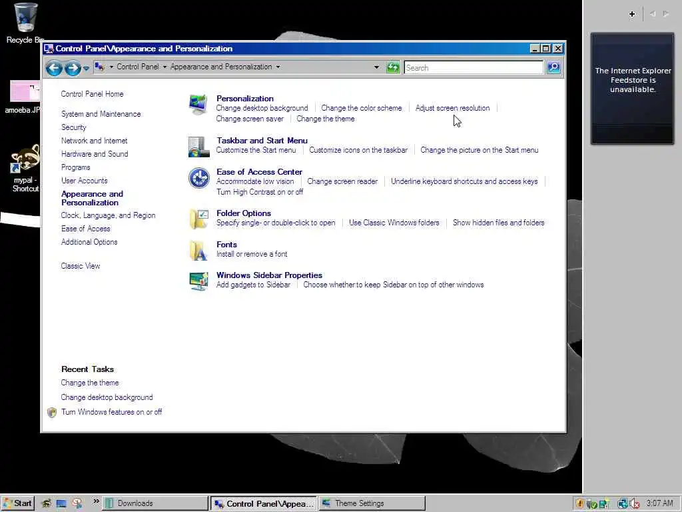Select Specify single- or double-click to open
This screenshot has height=512, width=682.
(276, 223)
